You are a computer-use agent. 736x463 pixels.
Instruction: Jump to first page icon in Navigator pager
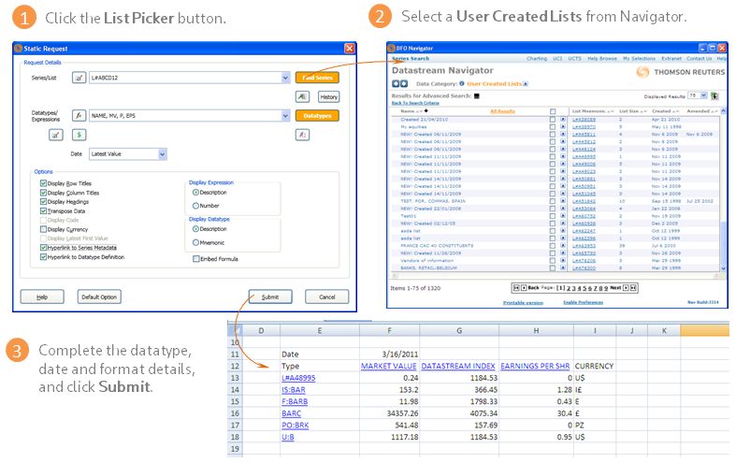point(516,288)
